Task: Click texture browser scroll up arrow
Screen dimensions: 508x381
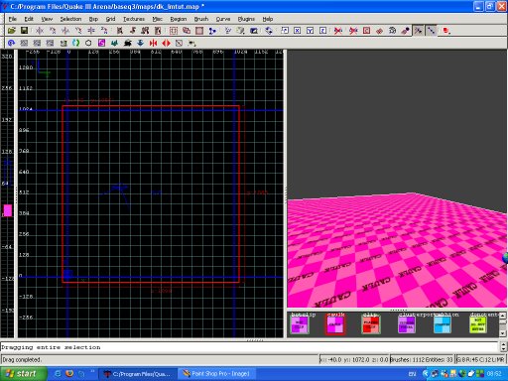Action: pos(502,316)
